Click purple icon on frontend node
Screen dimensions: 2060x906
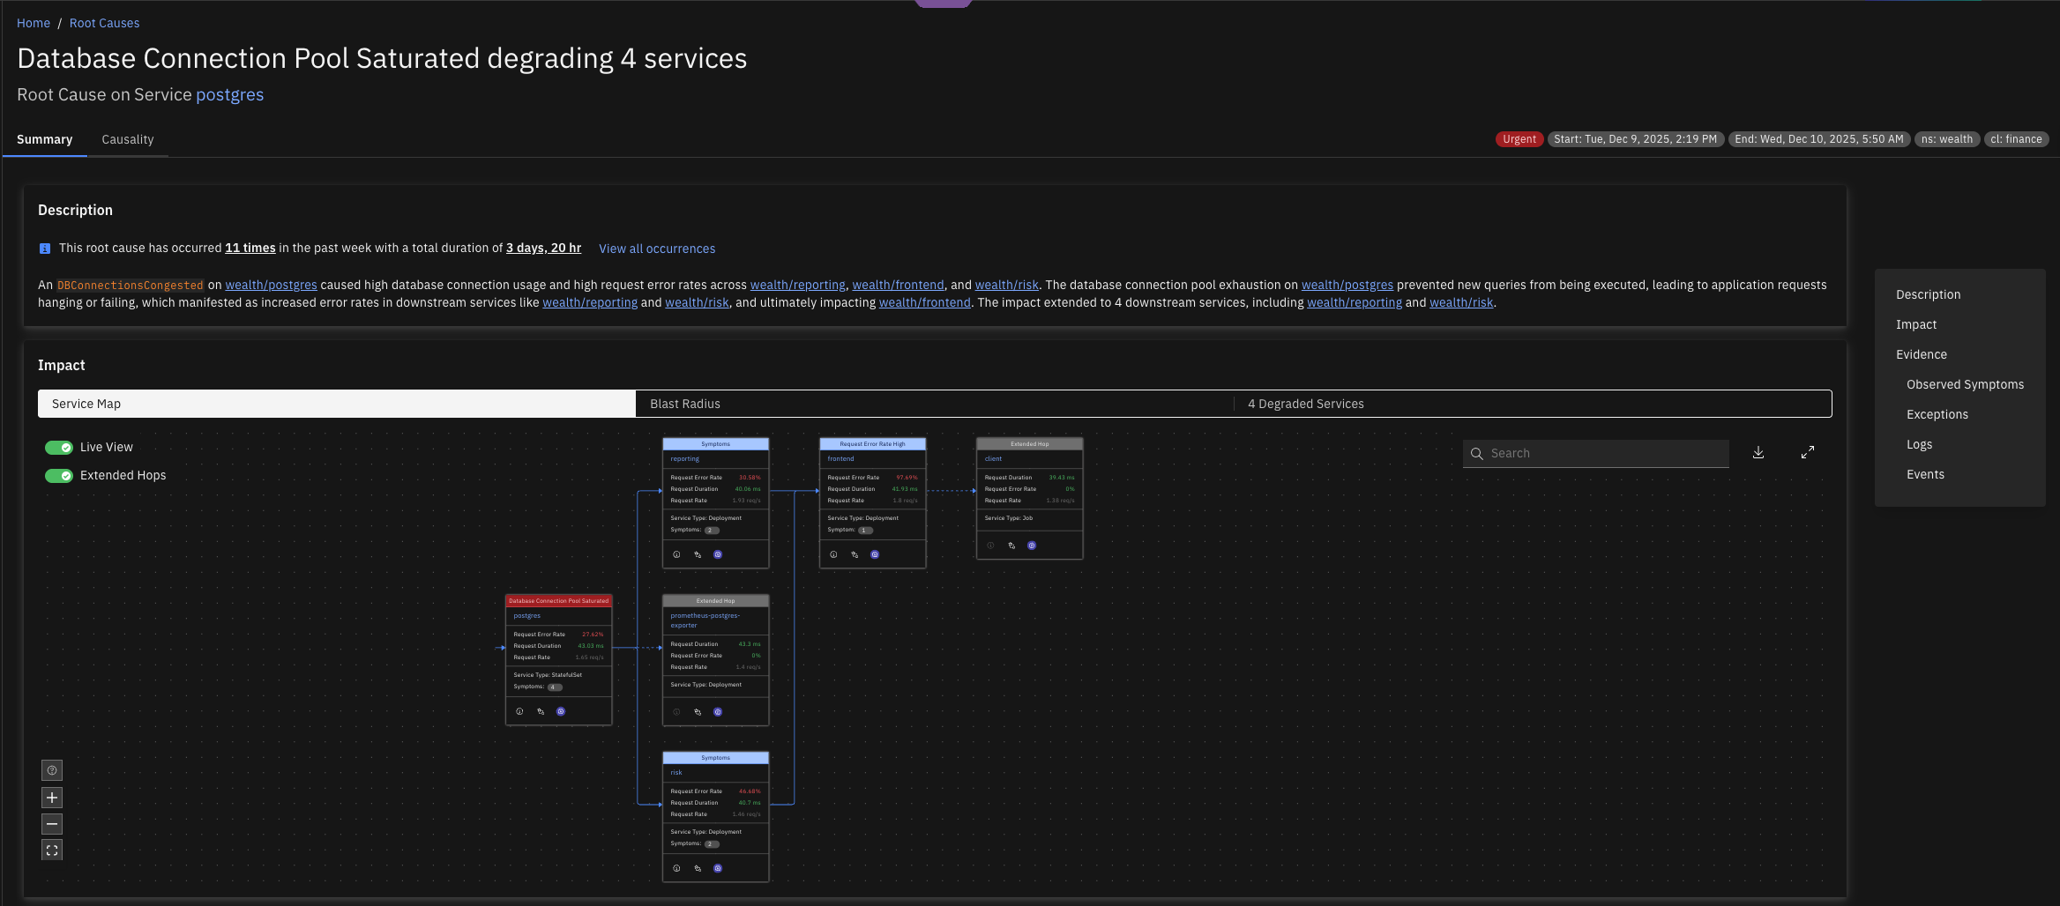point(875,554)
